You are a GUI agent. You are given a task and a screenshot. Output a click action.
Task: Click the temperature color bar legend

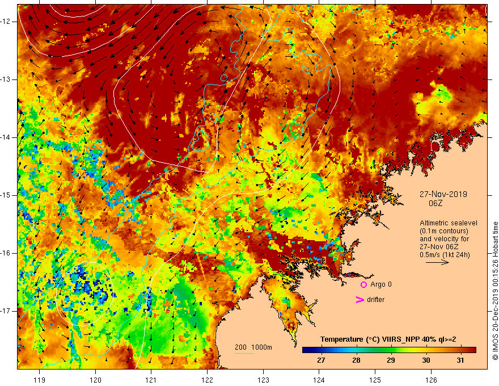pos(389,350)
